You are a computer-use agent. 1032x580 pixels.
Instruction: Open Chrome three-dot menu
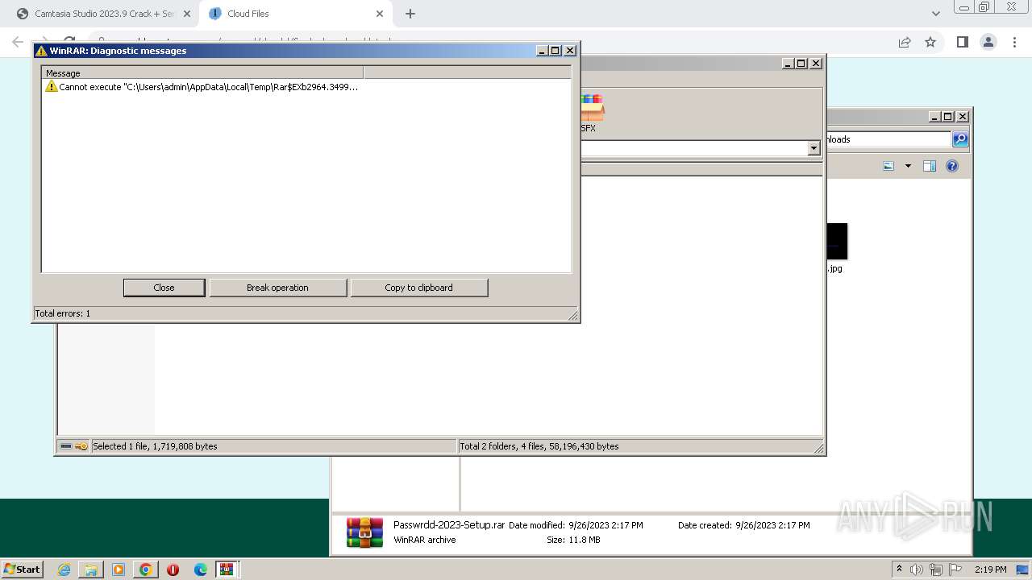tap(1014, 42)
